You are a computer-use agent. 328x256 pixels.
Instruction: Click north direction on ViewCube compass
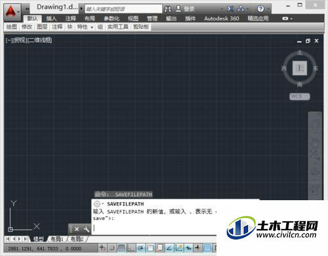point(300,53)
